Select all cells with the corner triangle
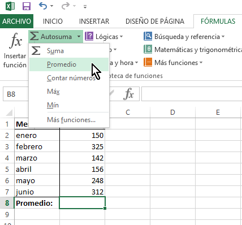Viewport: 242px width, 225px height. coord(9,112)
